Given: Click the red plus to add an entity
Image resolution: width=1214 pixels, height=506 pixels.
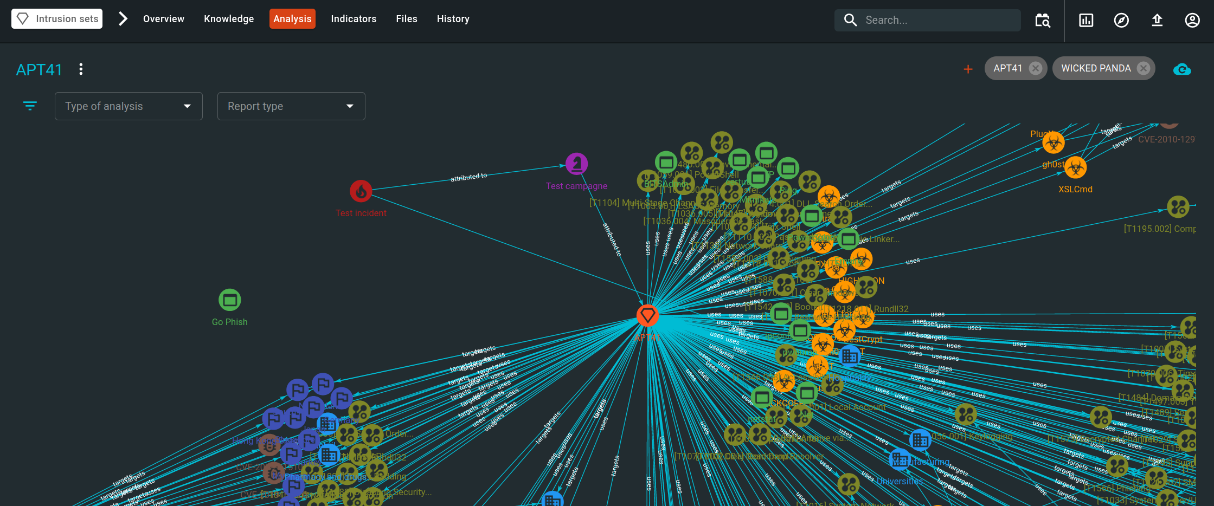Looking at the screenshot, I should [x=968, y=69].
